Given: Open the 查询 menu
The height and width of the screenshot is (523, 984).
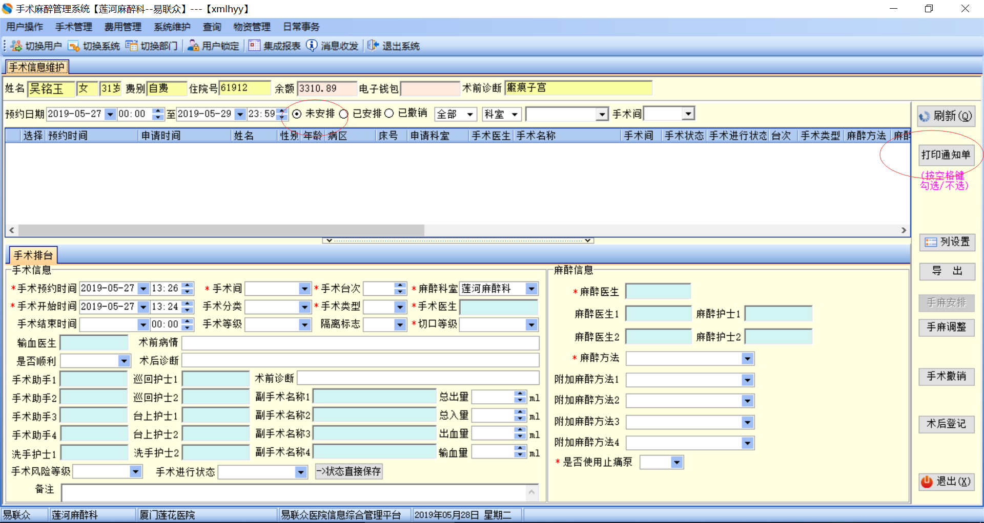Looking at the screenshot, I should tap(212, 27).
